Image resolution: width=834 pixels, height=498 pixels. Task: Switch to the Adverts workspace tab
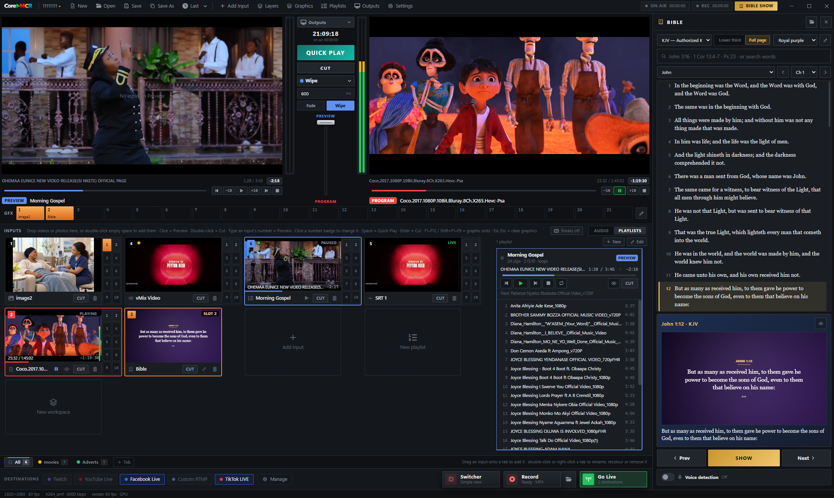(92, 462)
